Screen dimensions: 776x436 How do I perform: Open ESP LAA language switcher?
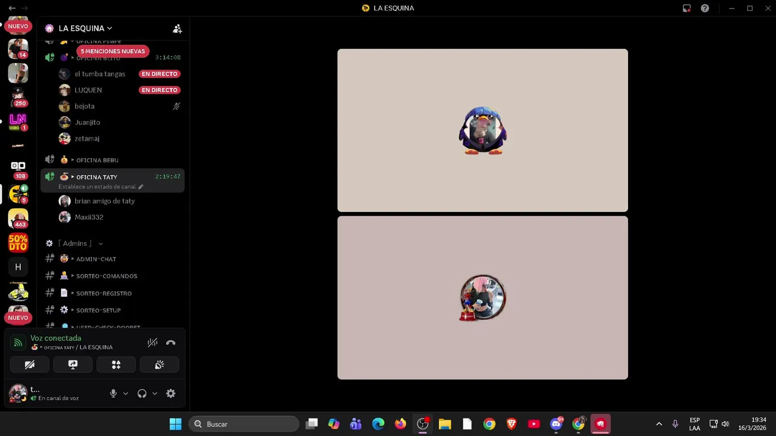[695, 424]
